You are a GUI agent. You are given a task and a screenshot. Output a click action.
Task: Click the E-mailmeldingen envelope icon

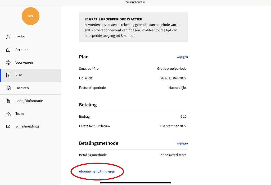point(8,126)
